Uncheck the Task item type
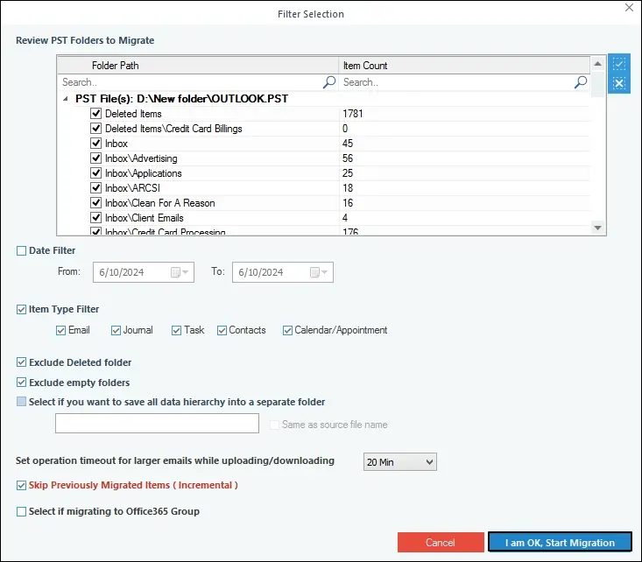 (176, 330)
